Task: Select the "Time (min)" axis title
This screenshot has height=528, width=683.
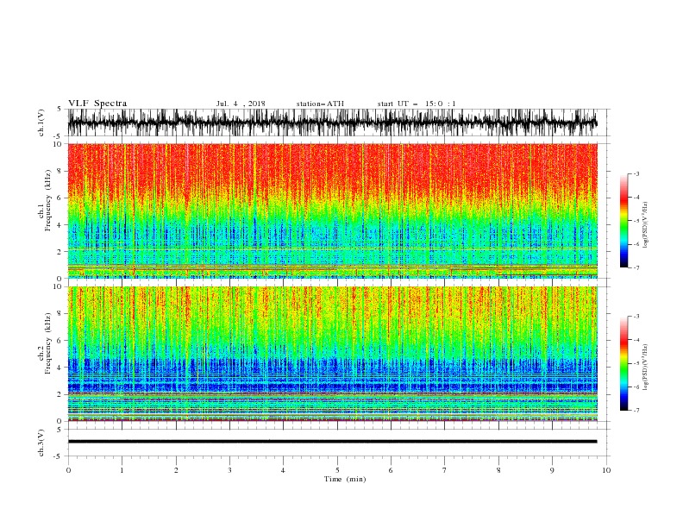Action: click(345, 479)
